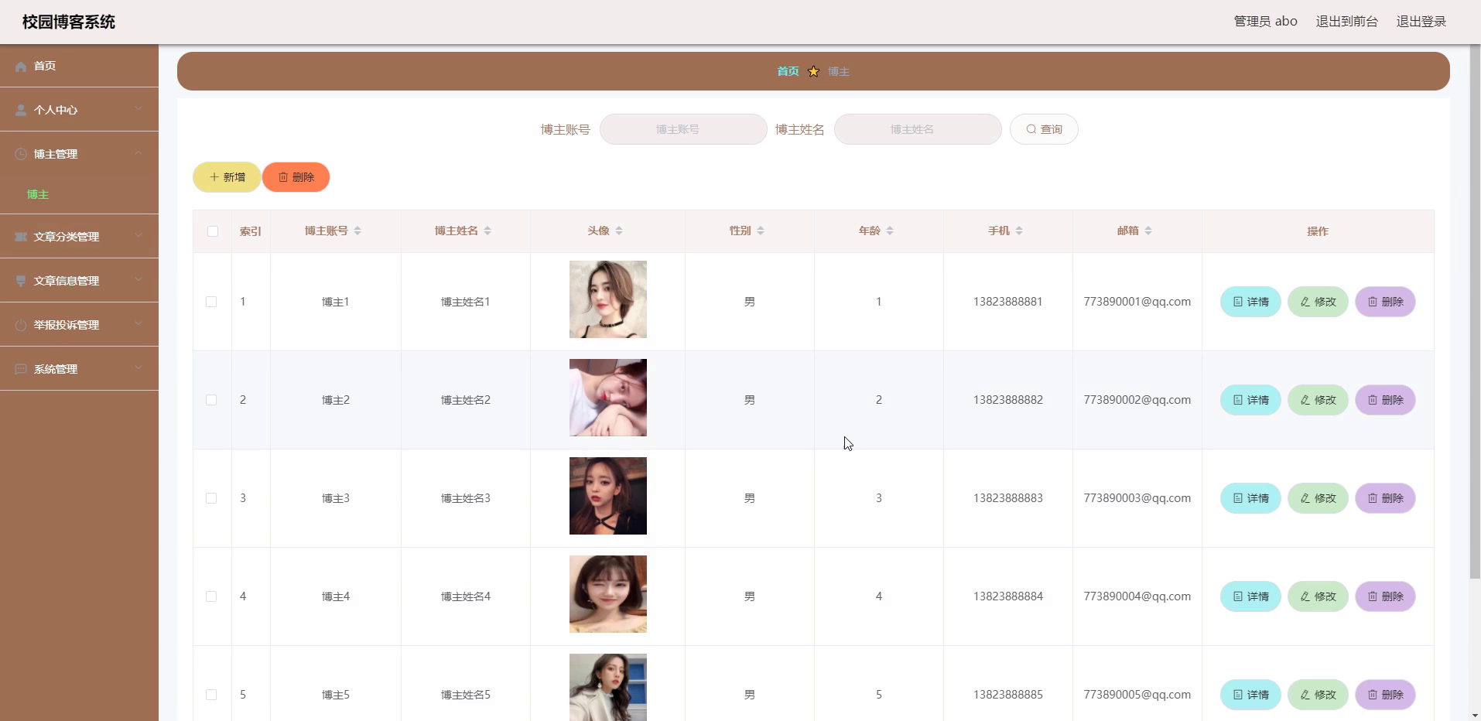The width and height of the screenshot is (1481, 721).
Task: Sort by 手机 column arrows
Action: 1019,231
